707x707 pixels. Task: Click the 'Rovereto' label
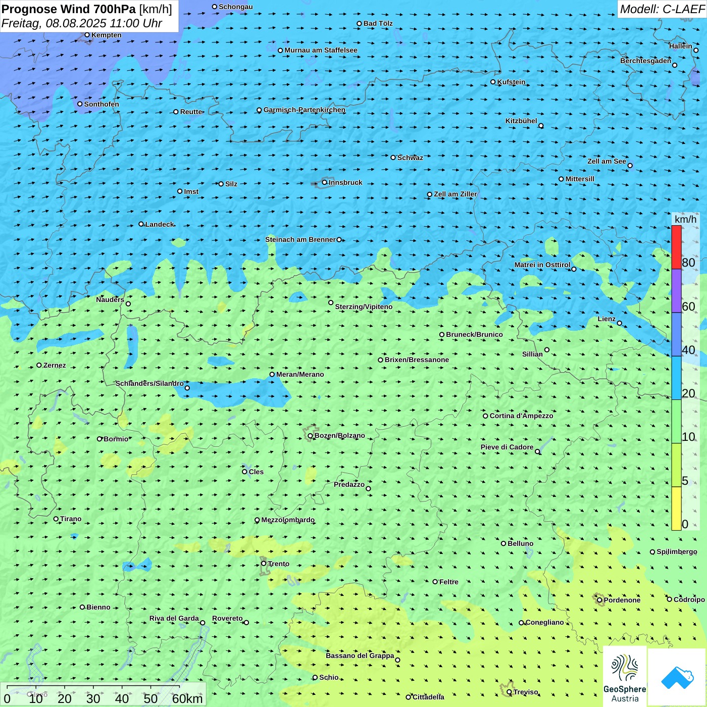[x=228, y=618]
